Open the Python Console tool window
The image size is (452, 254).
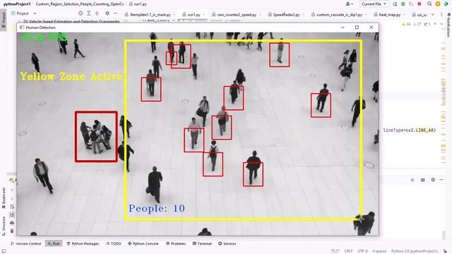(x=143, y=243)
